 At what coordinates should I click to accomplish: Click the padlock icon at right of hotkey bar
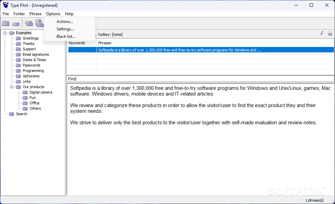pos(330,33)
